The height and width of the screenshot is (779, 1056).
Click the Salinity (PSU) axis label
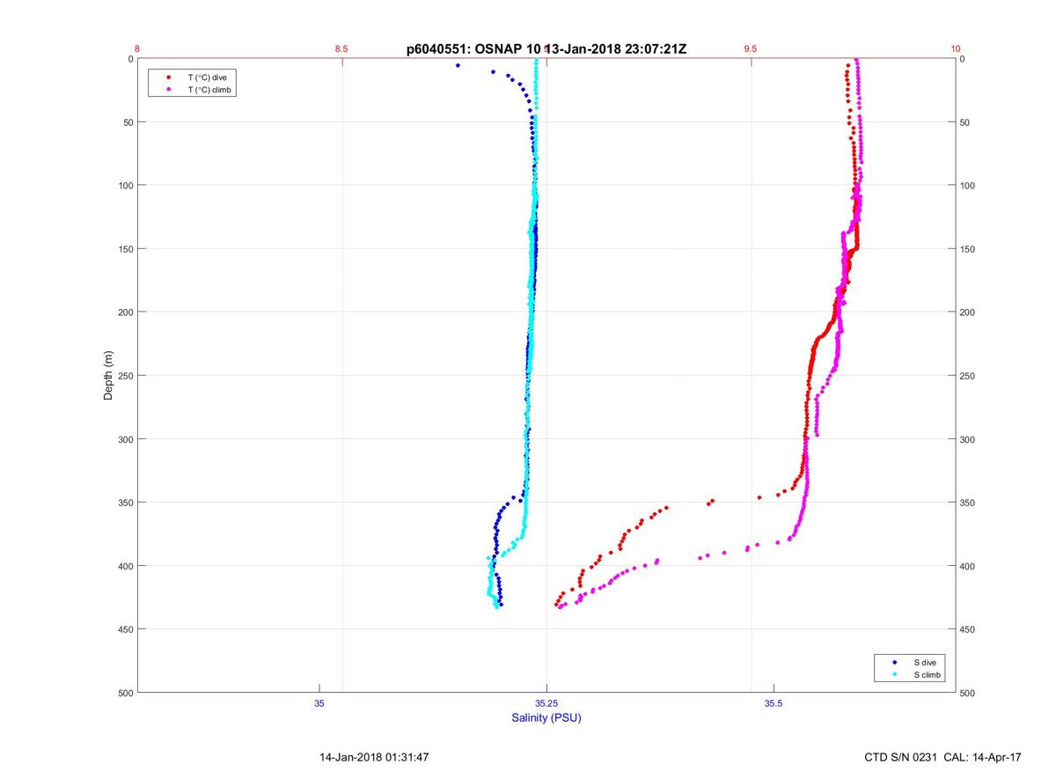(546, 718)
